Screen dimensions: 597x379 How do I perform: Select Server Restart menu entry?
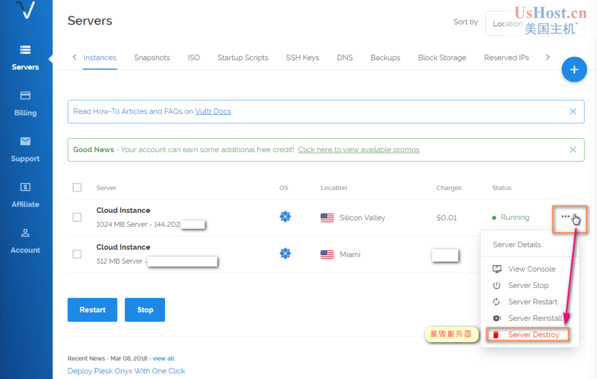533,301
